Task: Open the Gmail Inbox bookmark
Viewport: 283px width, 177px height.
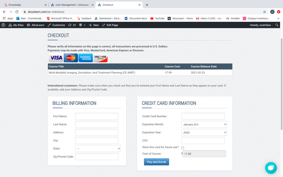Action: click(x=209, y=19)
